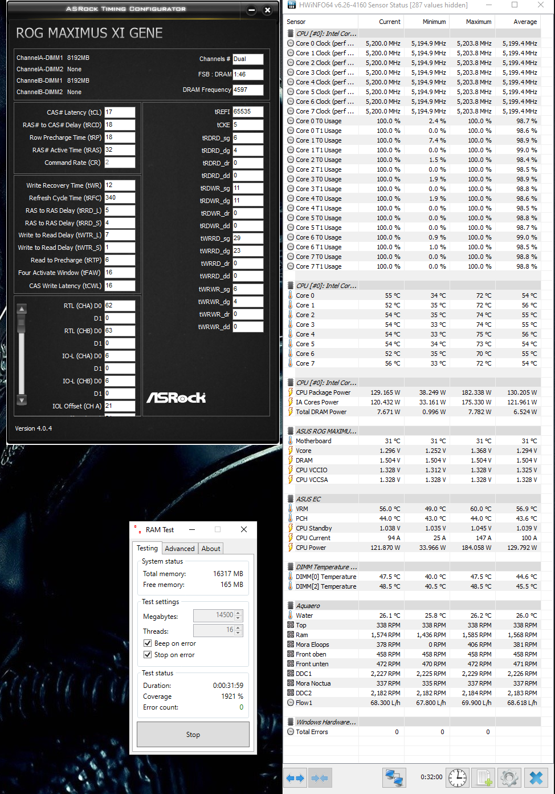Click the DRAM Frequency value field
The height and width of the screenshot is (794, 555).
248,90
